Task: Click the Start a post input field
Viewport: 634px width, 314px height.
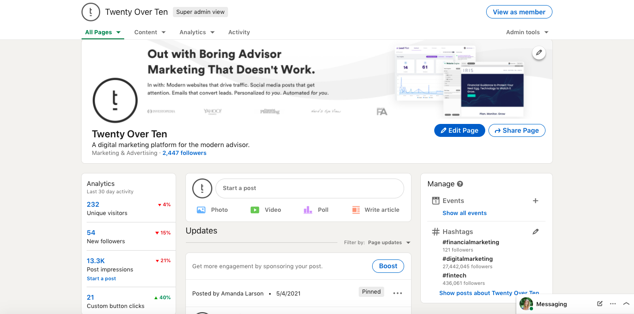Action: [x=310, y=188]
